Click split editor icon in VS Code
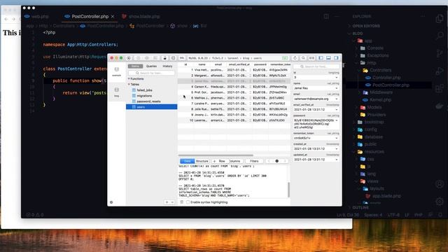This screenshot has width=448, height=252. pyautogui.click(x=326, y=17)
